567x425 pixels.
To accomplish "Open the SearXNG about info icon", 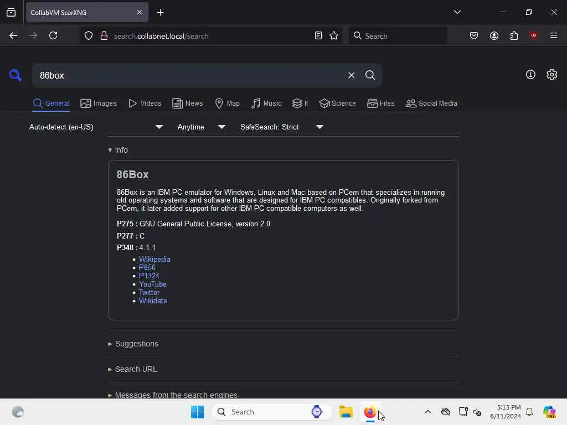I will coord(530,75).
